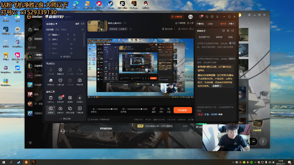294x165 pixels.
Task: Expand the 更多功能 more functions row
Action: [x=65, y=119]
